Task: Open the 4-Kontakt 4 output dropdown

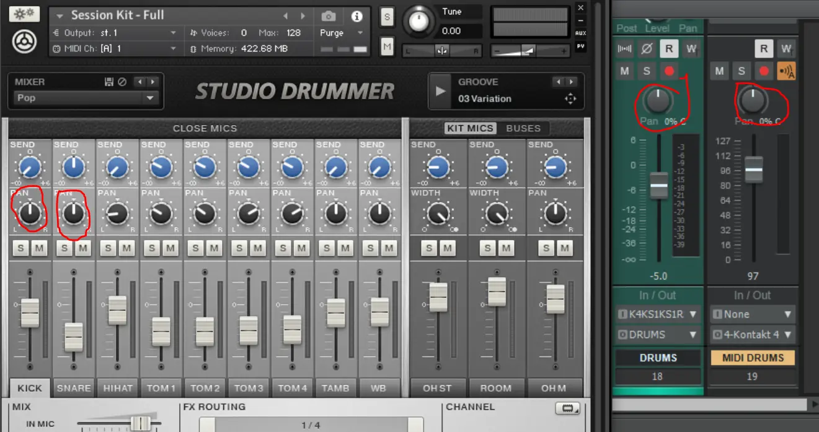Action: click(752, 335)
